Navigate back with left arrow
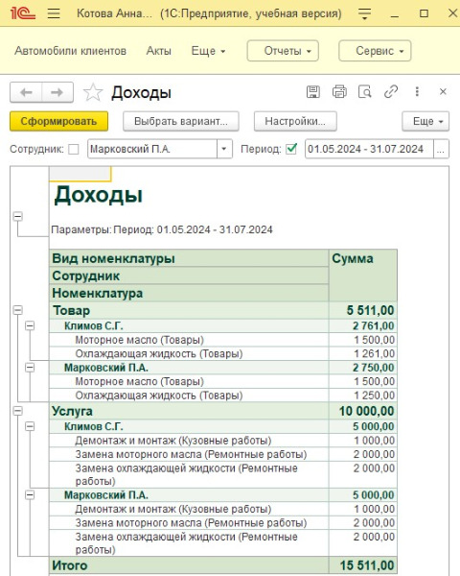This screenshot has height=576, width=460. click(x=26, y=92)
